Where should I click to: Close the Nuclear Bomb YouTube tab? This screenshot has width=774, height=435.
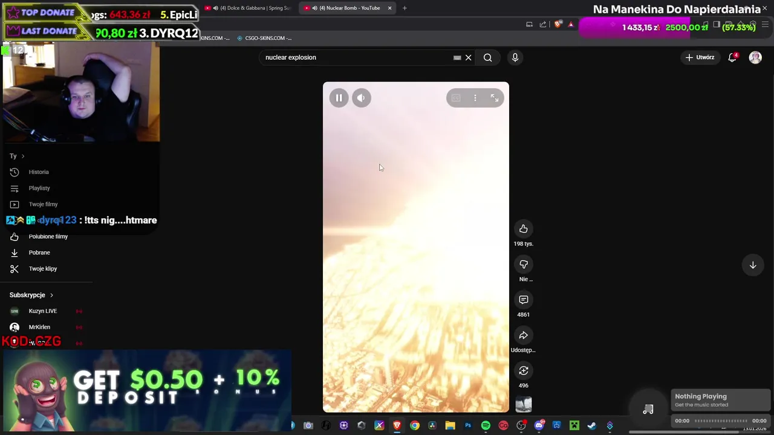[x=389, y=8]
